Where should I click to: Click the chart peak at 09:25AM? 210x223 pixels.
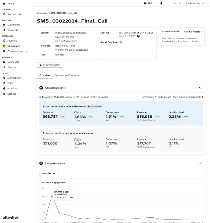52,195
